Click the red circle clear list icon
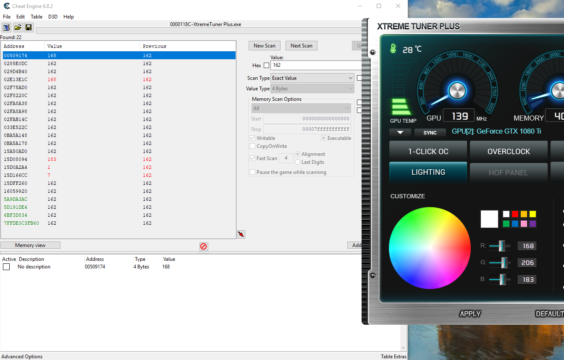Image resolution: width=564 pixels, height=360 pixels. (204, 246)
